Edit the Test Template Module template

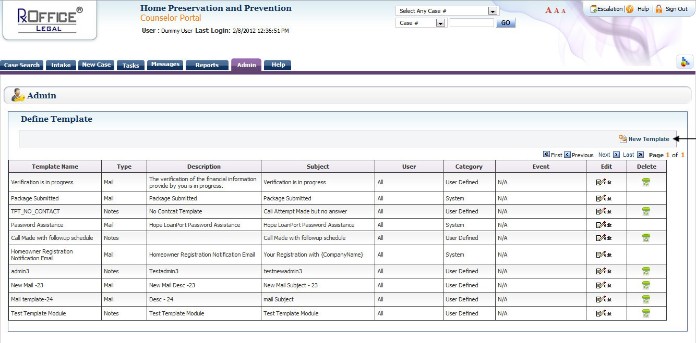tap(604, 313)
